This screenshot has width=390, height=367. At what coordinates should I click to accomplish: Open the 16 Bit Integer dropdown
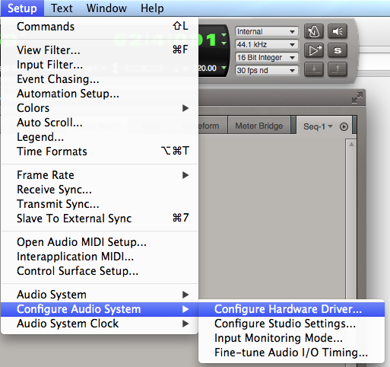(x=267, y=57)
